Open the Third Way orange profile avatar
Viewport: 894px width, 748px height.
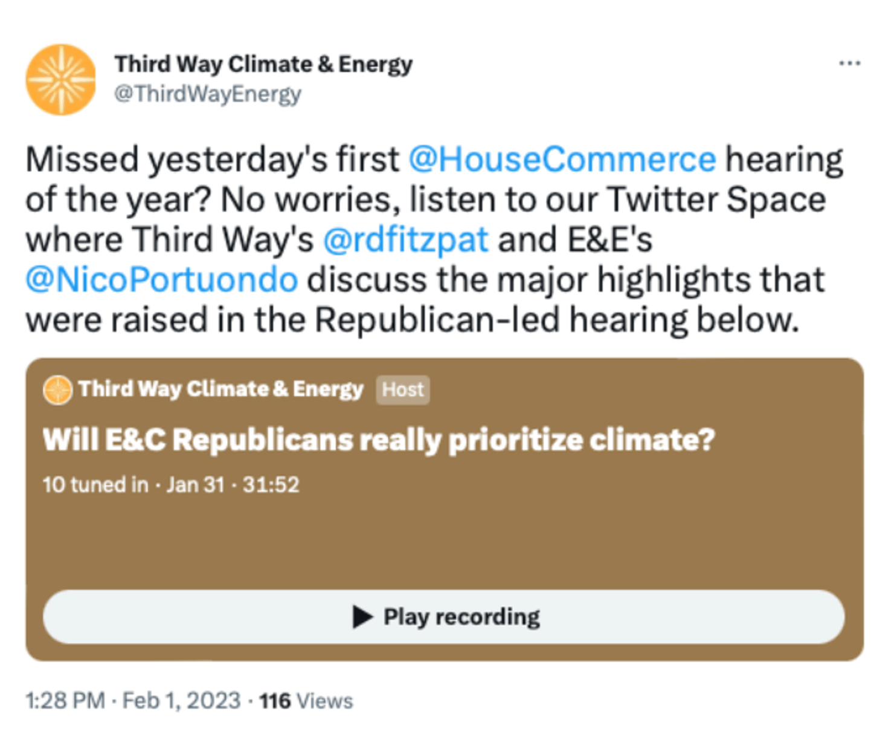click(x=60, y=80)
